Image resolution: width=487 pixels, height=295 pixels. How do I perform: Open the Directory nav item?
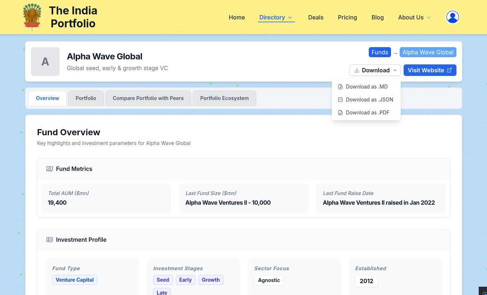[x=272, y=17]
